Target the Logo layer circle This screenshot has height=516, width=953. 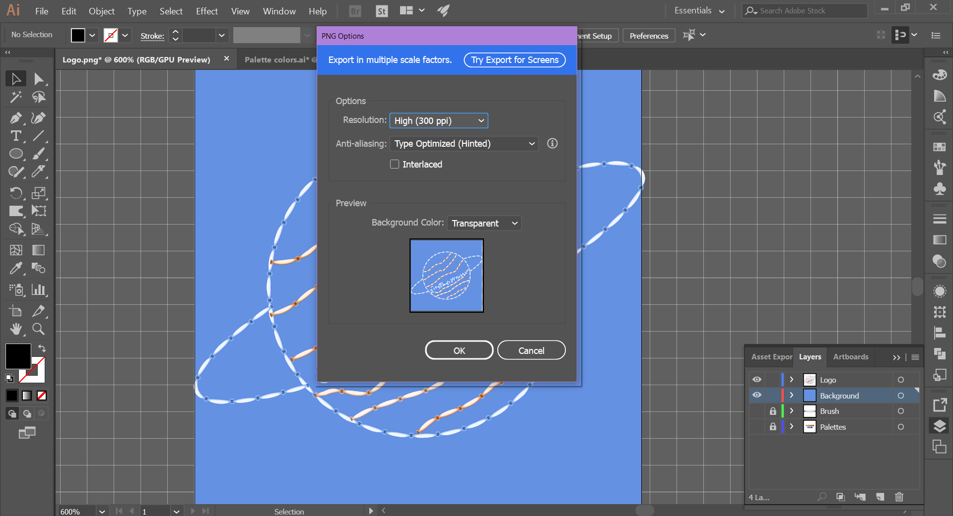click(x=901, y=380)
